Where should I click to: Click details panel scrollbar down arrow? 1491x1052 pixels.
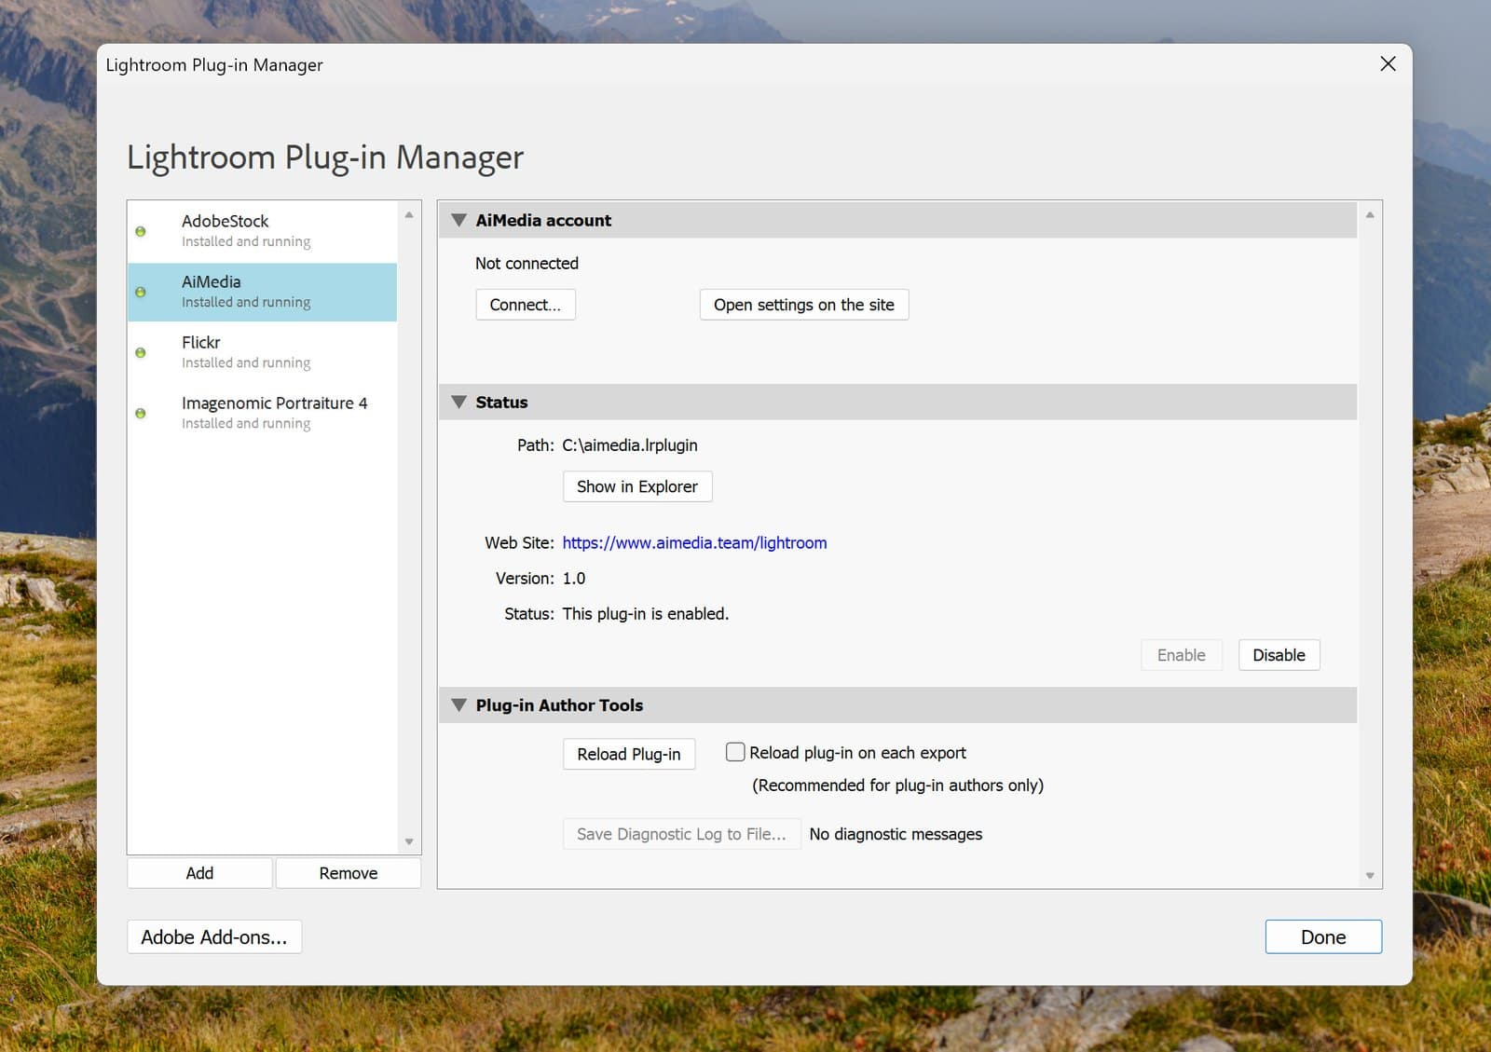point(1370,875)
